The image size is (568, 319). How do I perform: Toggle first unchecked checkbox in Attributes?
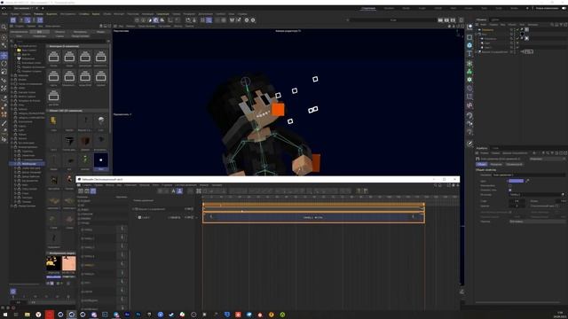pos(510,185)
